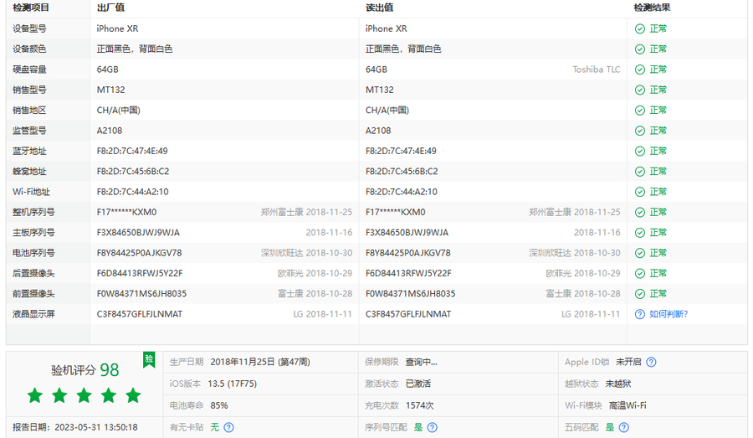The width and height of the screenshot is (753, 438).
Task: Open the help icon next to Apple ID锁
Action: click(x=651, y=362)
